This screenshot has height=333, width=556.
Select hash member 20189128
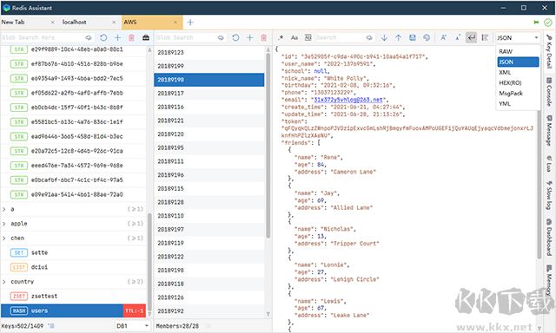pos(208,202)
